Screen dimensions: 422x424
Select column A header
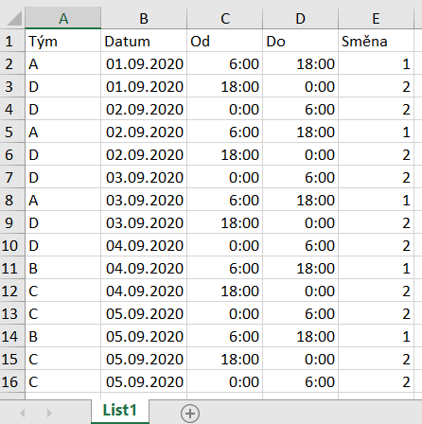click(x=63, y=19)
